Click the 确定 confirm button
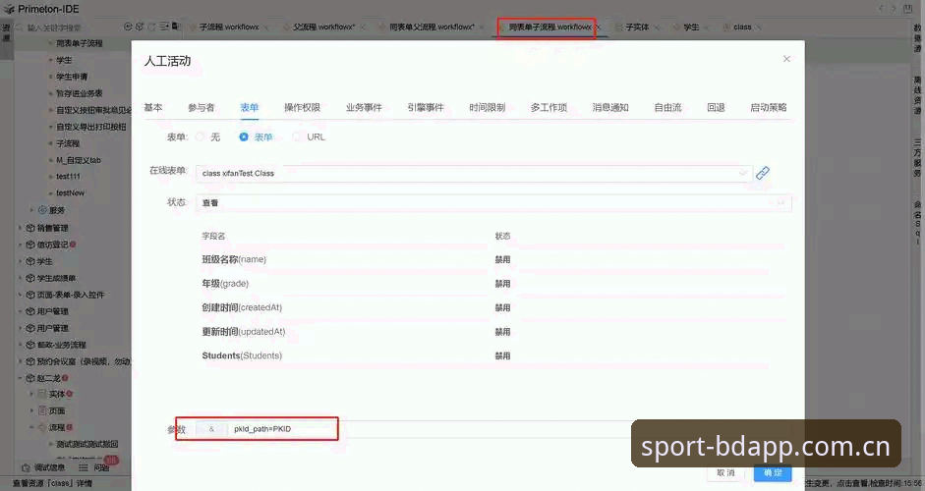 pyautogui.click(x=773, y=472)
